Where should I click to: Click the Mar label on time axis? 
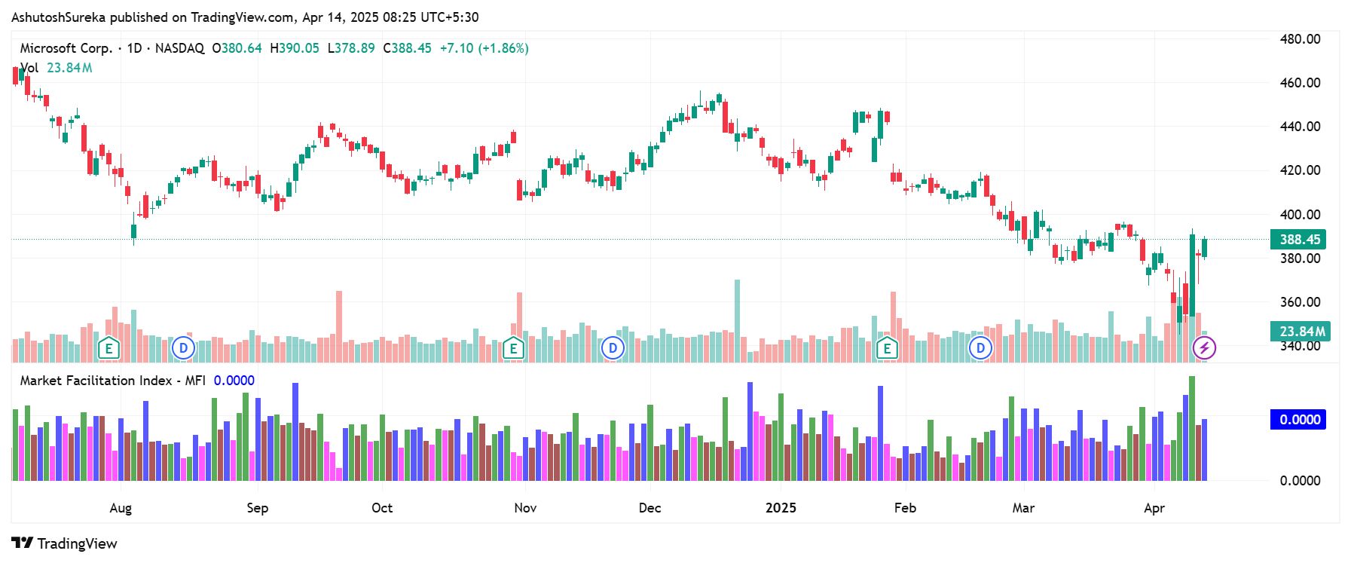point(1023,508)
